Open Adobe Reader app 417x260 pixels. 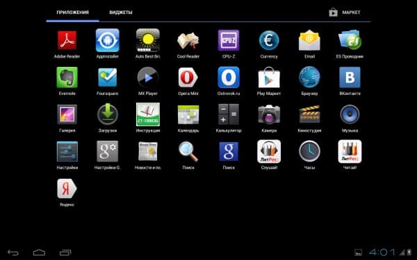coord(67,41)
